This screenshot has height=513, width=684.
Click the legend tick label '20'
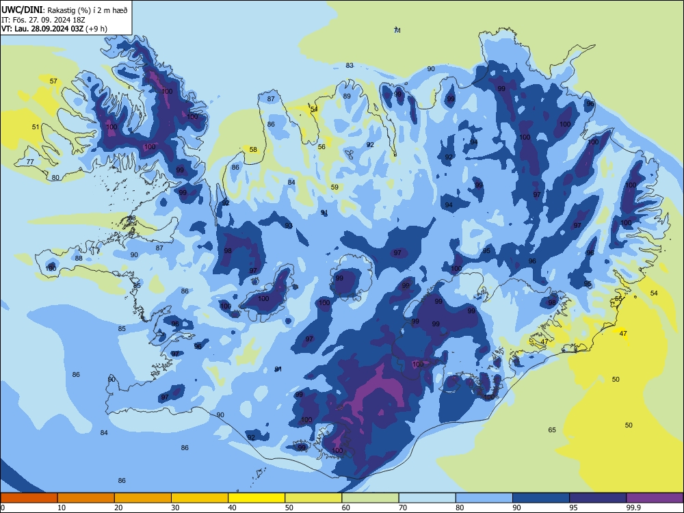(118, 508)
